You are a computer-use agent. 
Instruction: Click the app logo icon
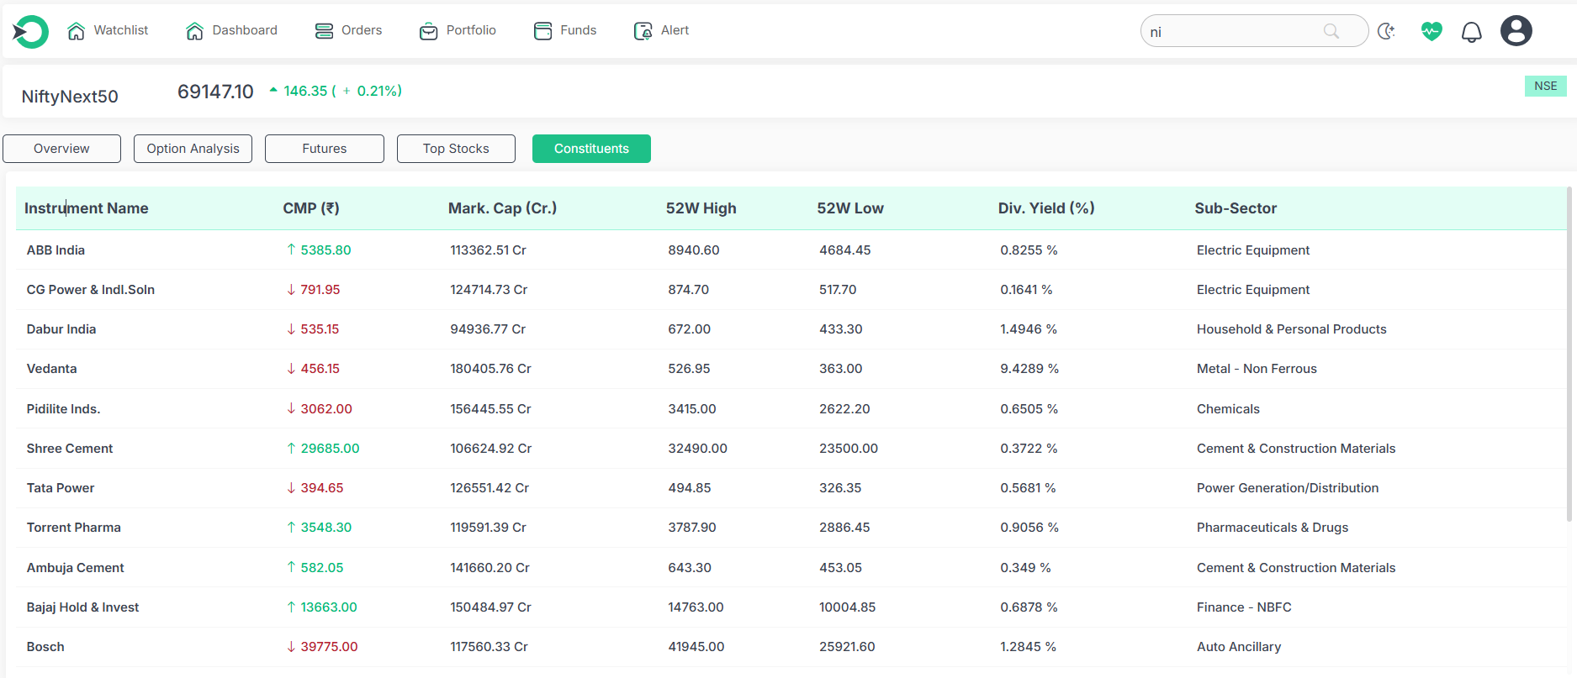[30, 32]
